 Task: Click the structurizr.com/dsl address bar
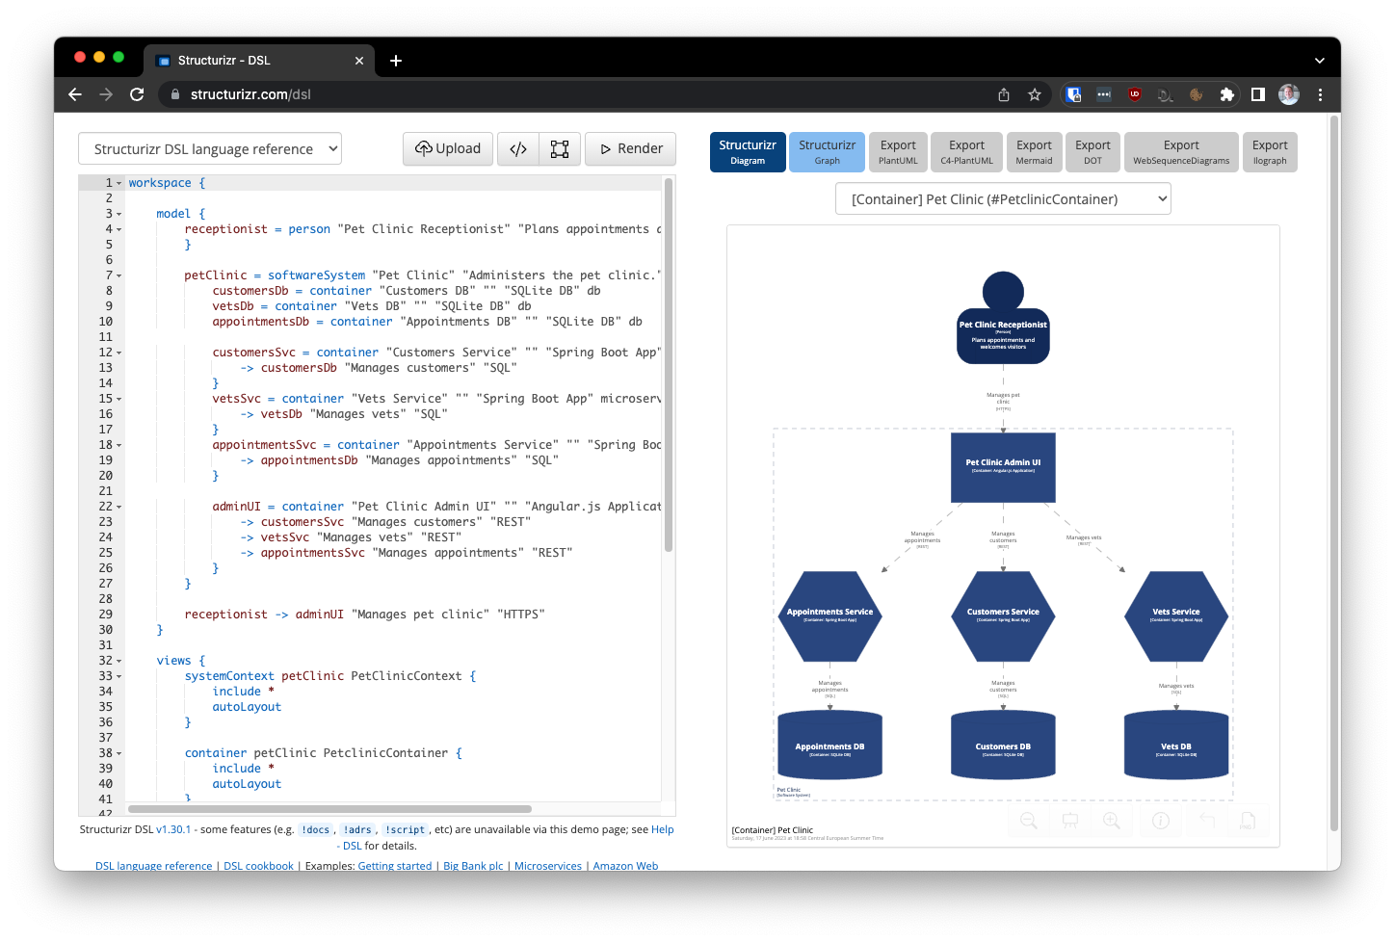[578, 94]
